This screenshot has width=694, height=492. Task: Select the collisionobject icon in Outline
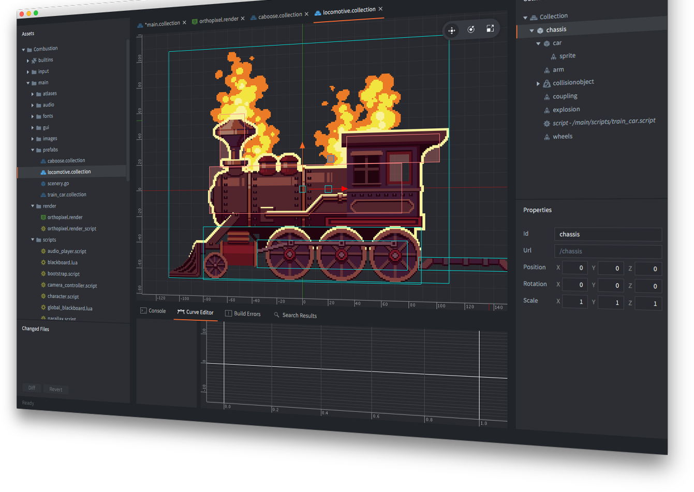click(547, 83)
